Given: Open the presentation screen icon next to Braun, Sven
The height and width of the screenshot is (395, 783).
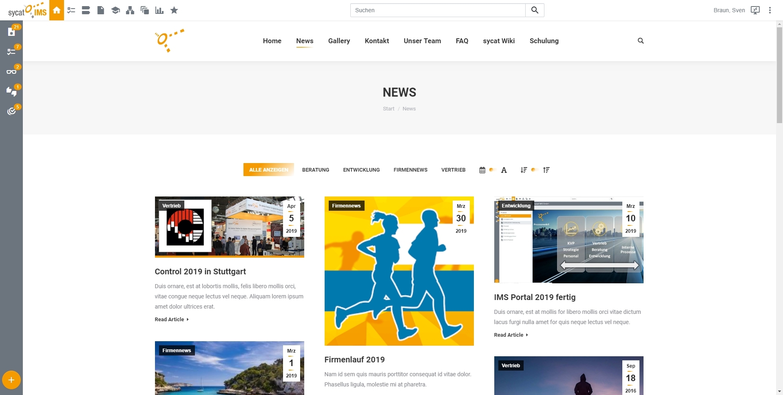Looking at the screenshot, I should 755,10.
